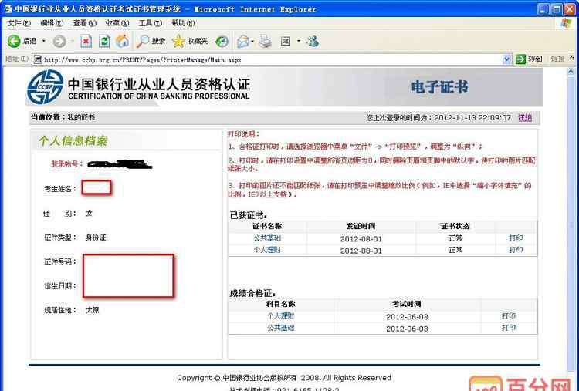Go to Home page icon
Screen dimensions: 579x391
[x=123, y=42]
